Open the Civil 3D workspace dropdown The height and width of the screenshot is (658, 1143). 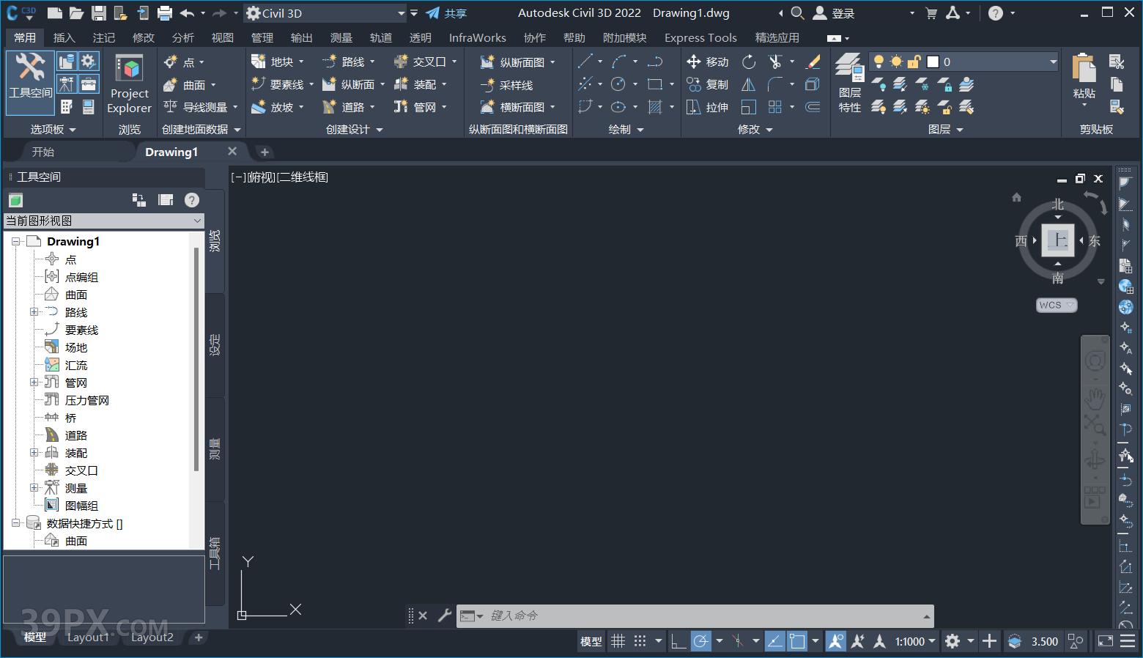pyautogui.click(x=326, y=13)
